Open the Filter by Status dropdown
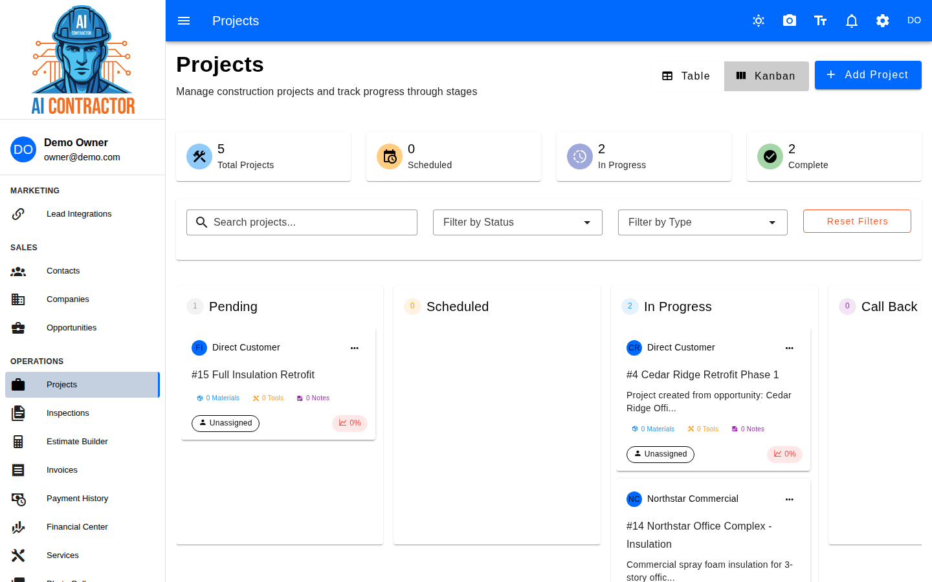Viewport: 932px width, 582px height. click(518, 222)
